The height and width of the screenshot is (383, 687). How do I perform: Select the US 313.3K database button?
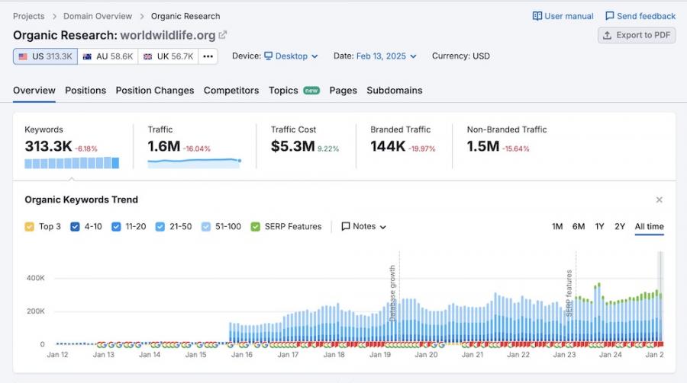(45, 56)
